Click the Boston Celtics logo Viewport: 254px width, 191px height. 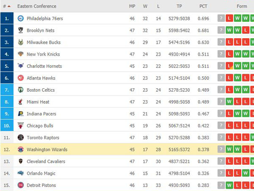(x=21, y=90)
